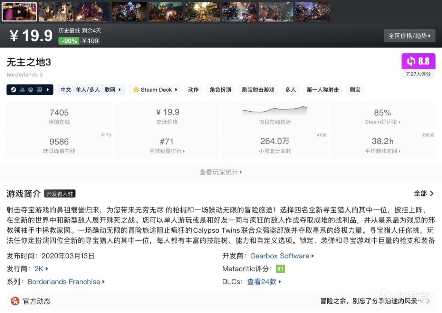Open the Steam Deck compatibility details
The width and height of the screenshot is (442, 313).
click(x=155, y=90)
